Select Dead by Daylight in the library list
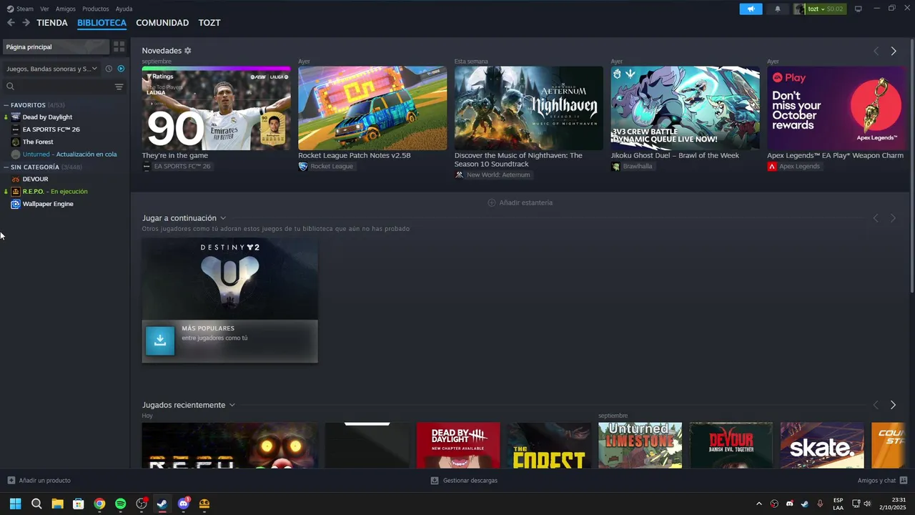 tap(47, 117)
